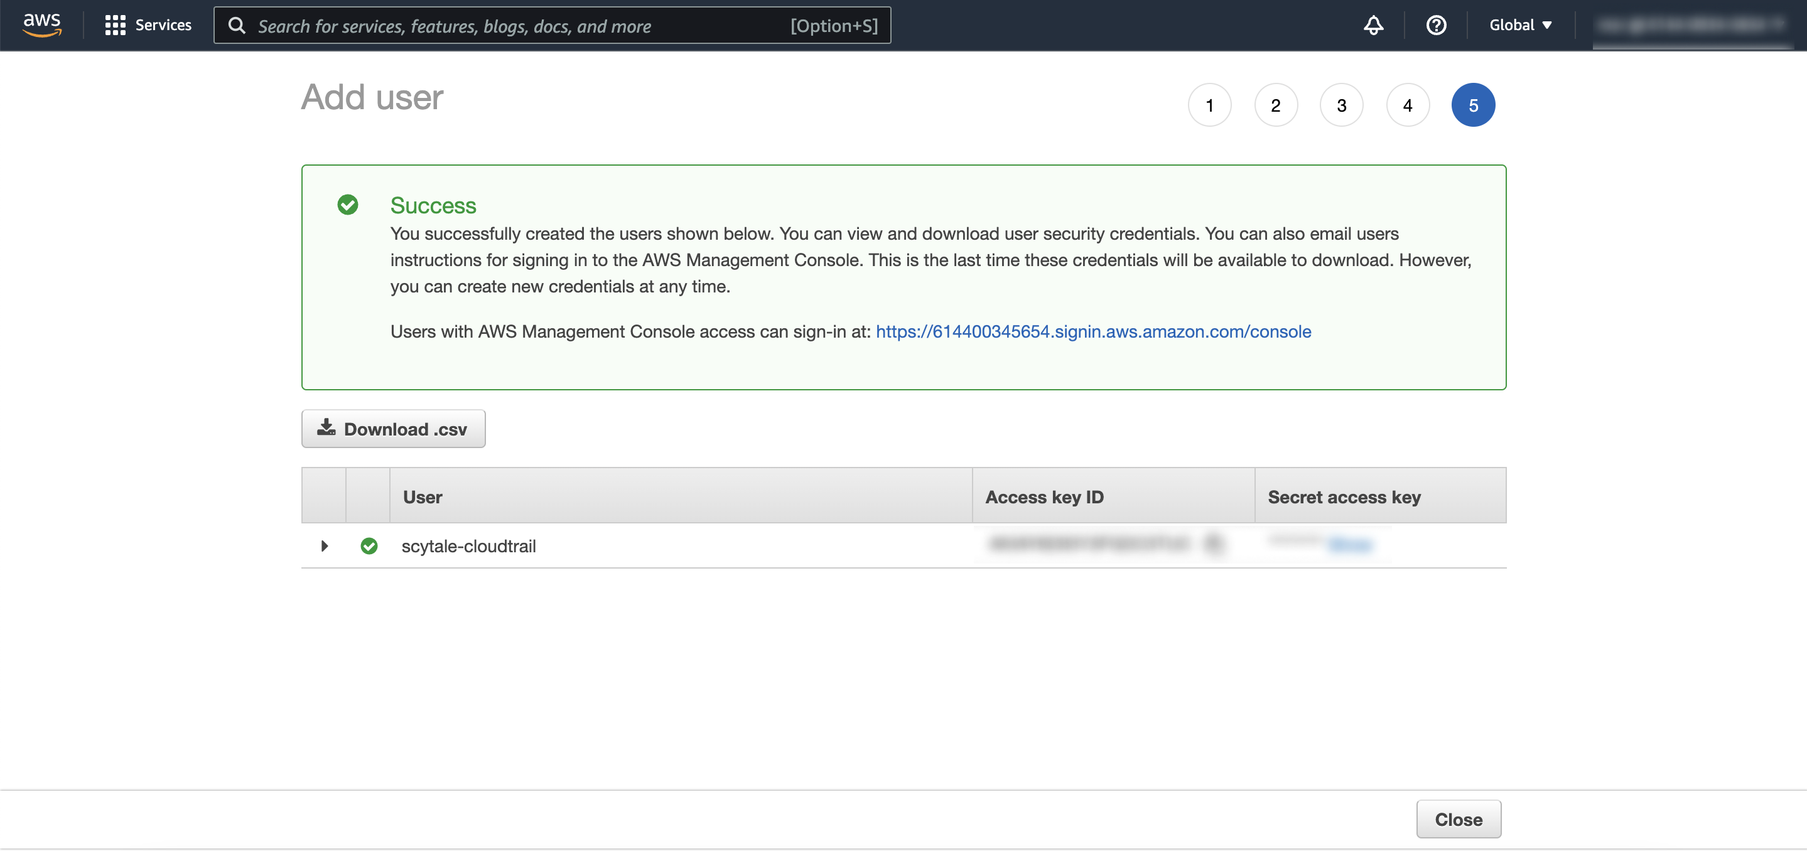Click the search magnifier icon
This screenshot has height=851, width=1807.
point(237,26)
